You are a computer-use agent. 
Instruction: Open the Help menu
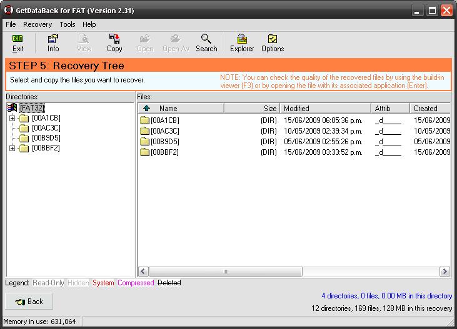coord(89,24)
